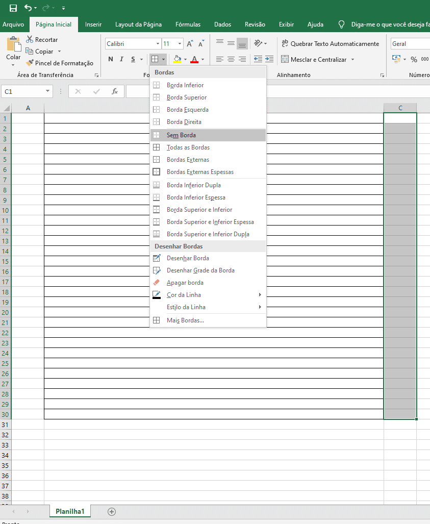
Task: Click the accounting number format icon
Action: pos(396,59)
